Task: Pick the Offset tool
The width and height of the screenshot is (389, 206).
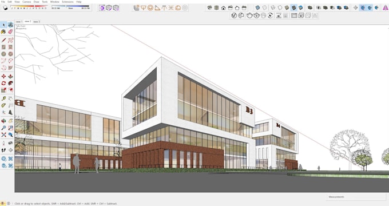Action: point(10,90)
